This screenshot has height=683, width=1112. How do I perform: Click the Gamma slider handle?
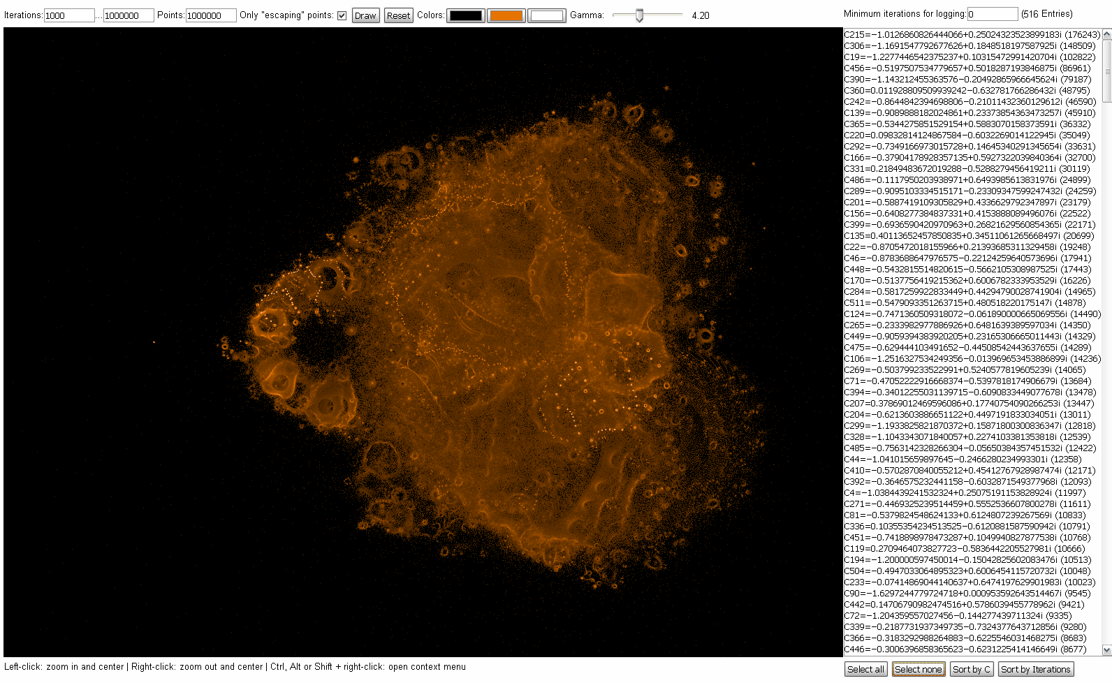(639, 15)
